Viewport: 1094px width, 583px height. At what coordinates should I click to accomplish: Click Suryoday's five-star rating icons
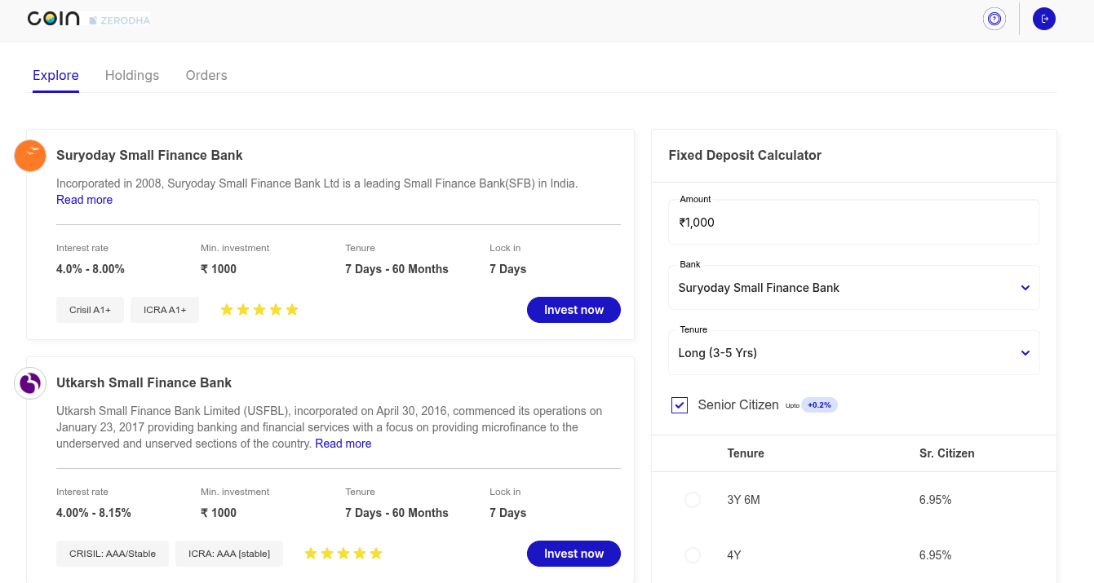pyautogui.click(x=259, y=310)
